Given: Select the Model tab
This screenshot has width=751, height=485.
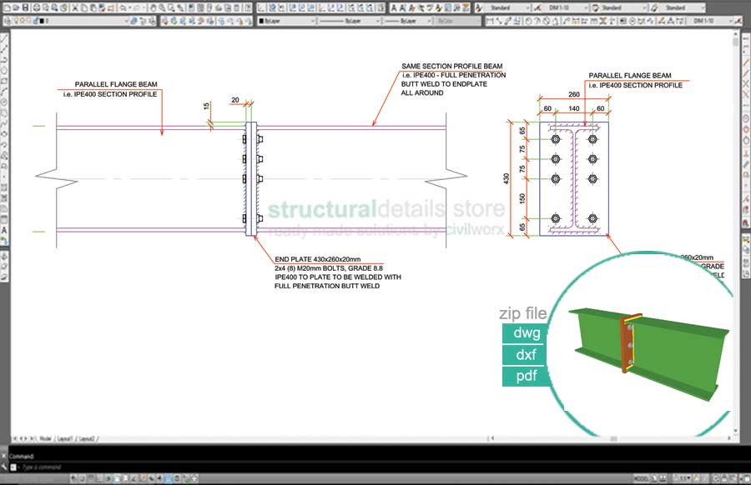Looking at the screenshot, I should pos(46,437).
